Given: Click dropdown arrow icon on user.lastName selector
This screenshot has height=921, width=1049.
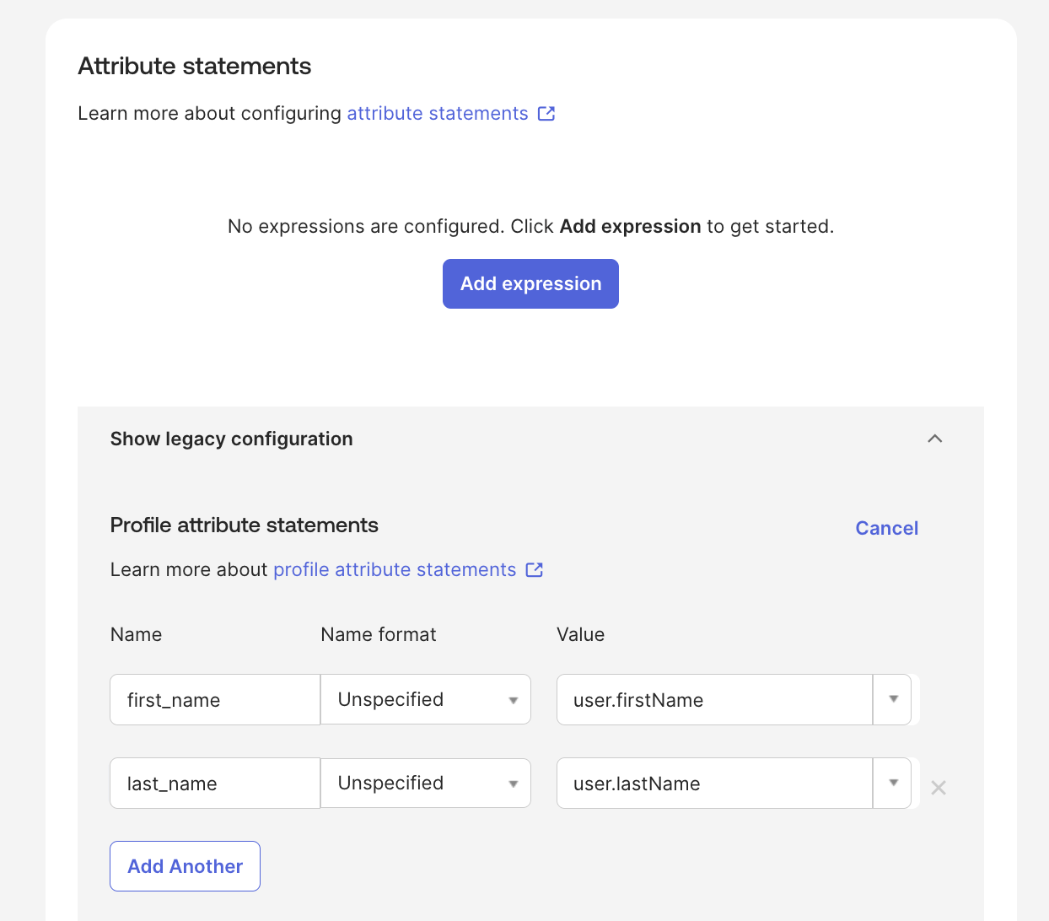Looking at the screenshot, I should [x=892, y=783].
